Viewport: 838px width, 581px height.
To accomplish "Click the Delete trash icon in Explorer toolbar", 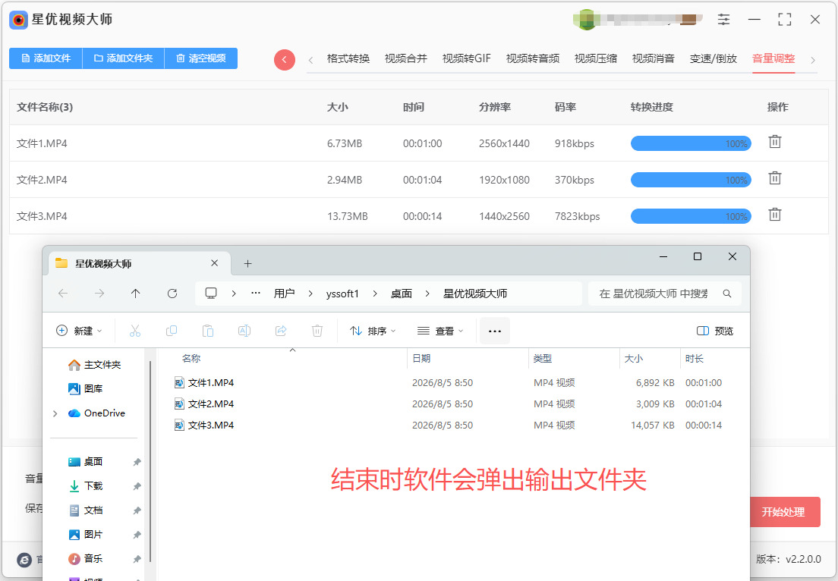I will point(317,331).
